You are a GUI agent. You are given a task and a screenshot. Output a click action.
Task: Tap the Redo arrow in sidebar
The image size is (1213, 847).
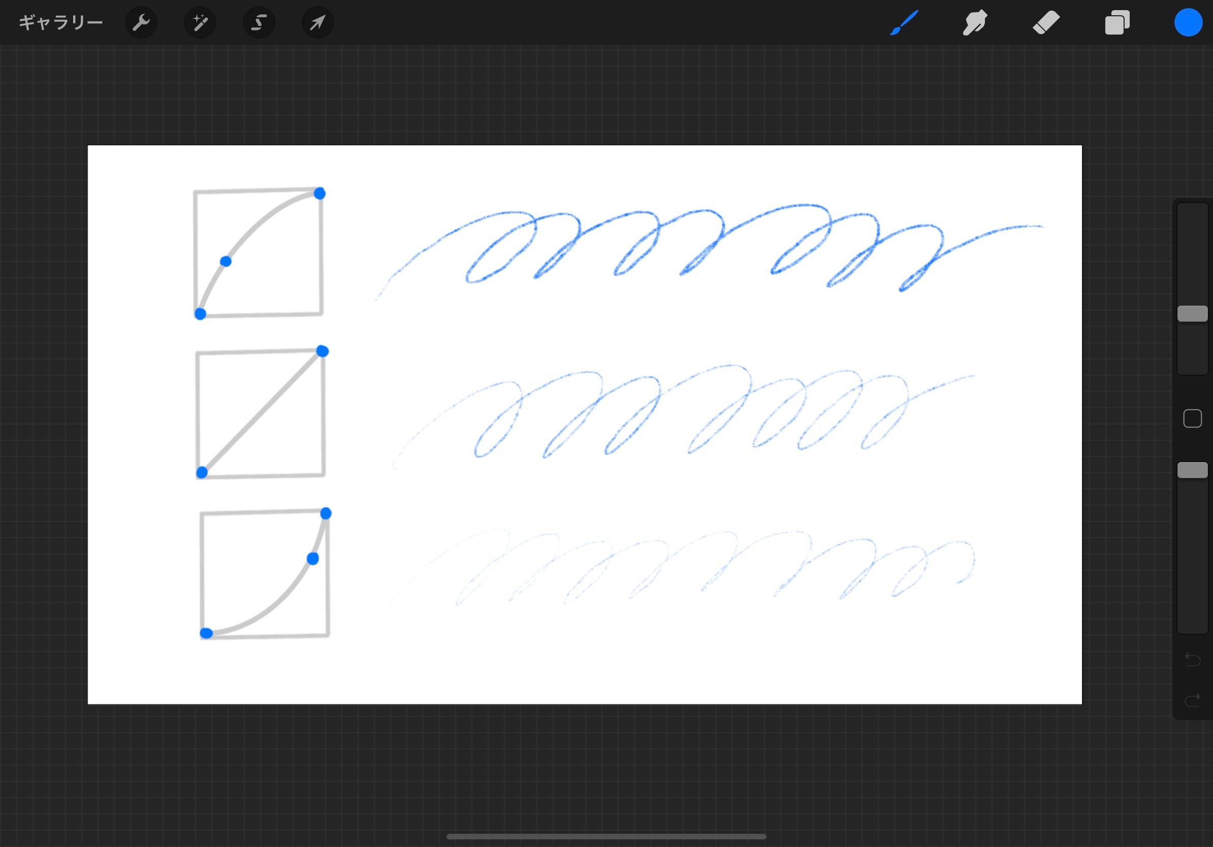pos(1192,700)
